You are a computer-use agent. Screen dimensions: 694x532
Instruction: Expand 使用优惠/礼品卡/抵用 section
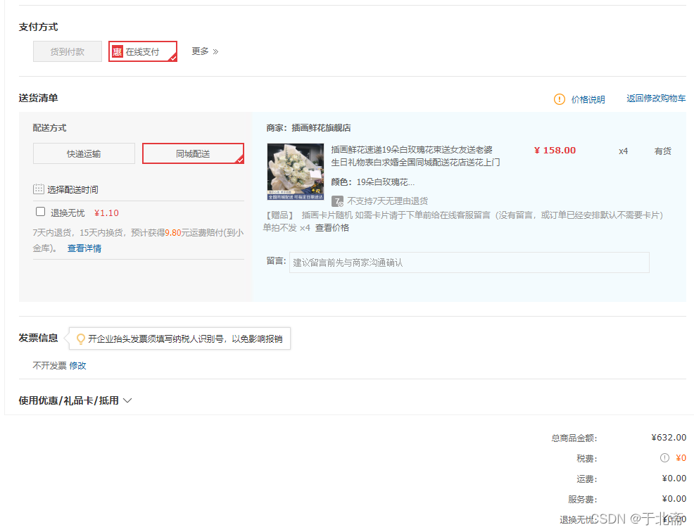pyautogui.click(x=75, y=400)
